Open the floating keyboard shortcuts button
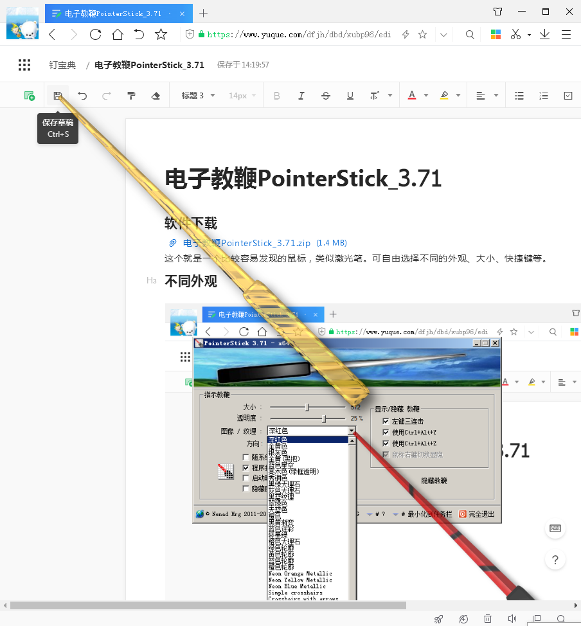The width and height of the screenshot is (581, 626). pyautogui.click(x=555, y=528)
